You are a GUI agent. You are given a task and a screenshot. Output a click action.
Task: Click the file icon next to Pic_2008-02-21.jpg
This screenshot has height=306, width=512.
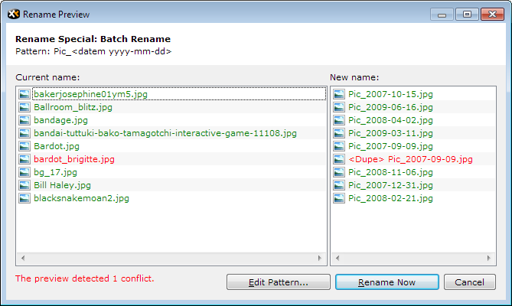click(339, 198)
